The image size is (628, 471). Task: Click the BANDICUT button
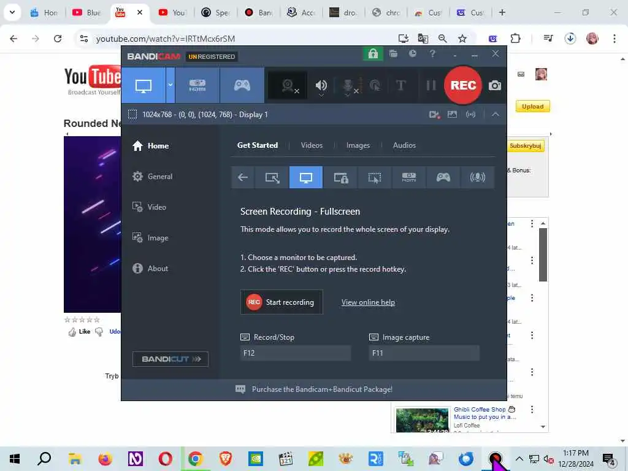(x=170, y=359)
